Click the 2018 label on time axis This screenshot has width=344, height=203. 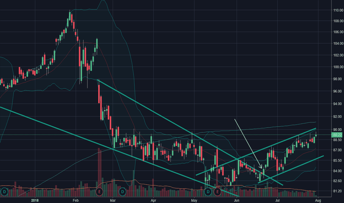pyautogui.click(x=35, y=200)
